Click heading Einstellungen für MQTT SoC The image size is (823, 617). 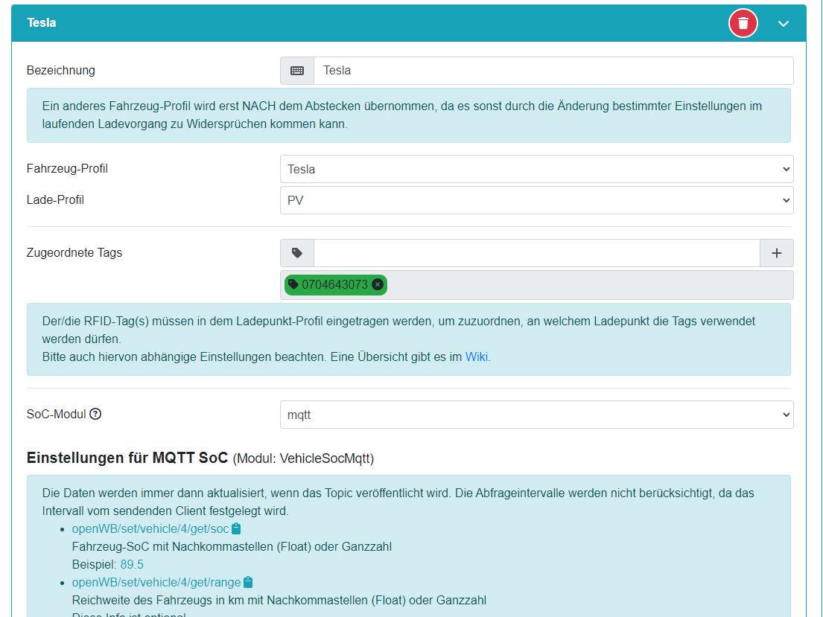[127, 458]
